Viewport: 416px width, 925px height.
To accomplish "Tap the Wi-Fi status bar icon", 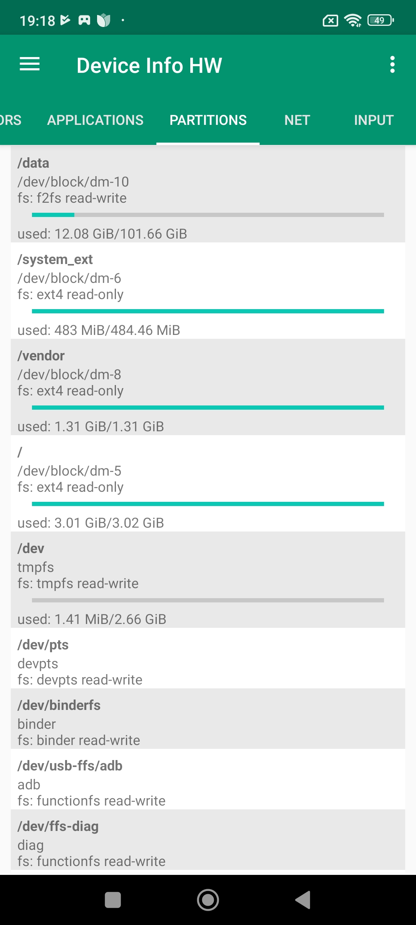I will pos(352,20).
